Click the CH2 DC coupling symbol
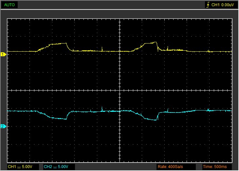This screenshot has height=171, width=239. point(55,167)
